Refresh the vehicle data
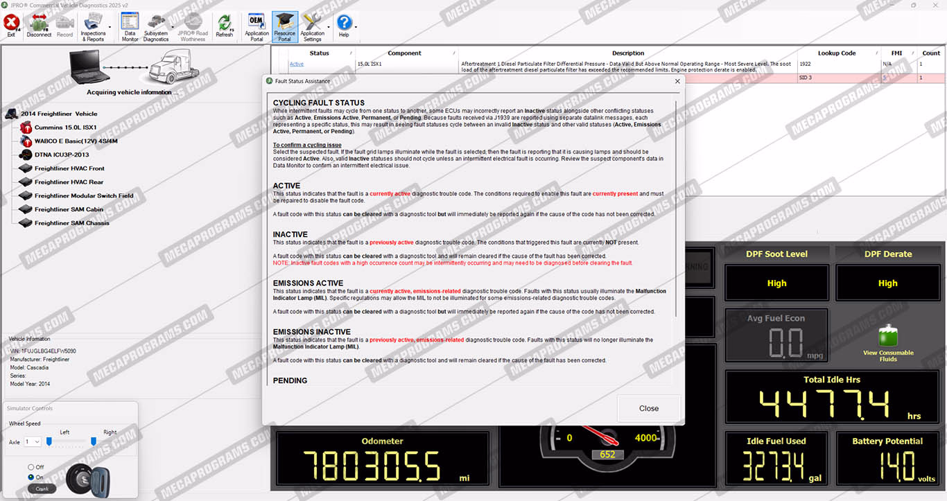The image size is (947, 501). (225, 26)
